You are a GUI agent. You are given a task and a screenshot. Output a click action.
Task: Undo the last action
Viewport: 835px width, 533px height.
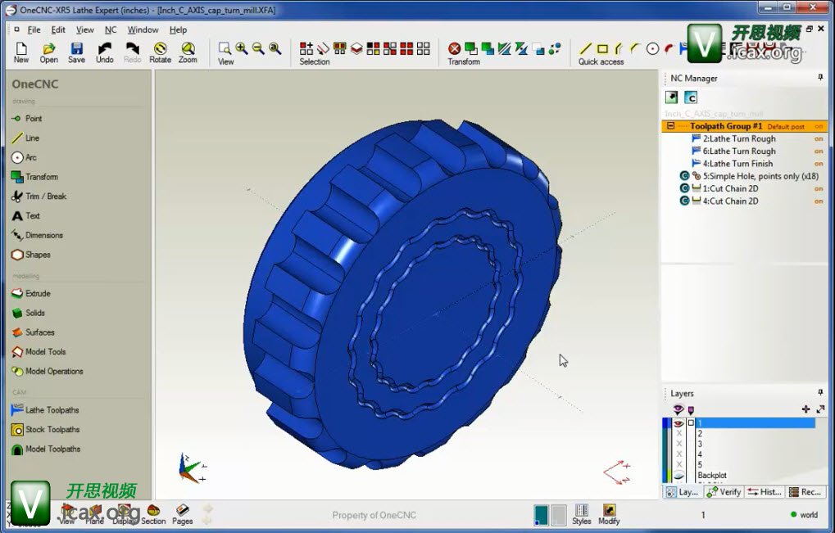[104, 52]
